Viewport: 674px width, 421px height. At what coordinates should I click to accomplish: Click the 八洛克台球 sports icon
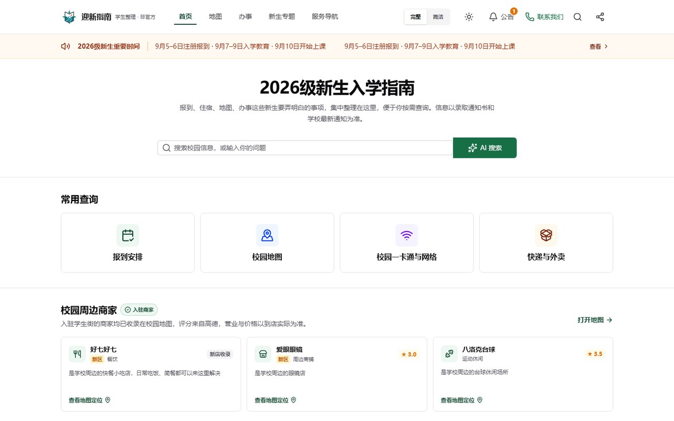[x=449, y=354]
